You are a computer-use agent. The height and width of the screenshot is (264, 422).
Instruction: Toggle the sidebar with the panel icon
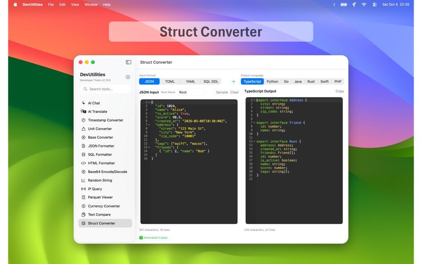[128, 62]
